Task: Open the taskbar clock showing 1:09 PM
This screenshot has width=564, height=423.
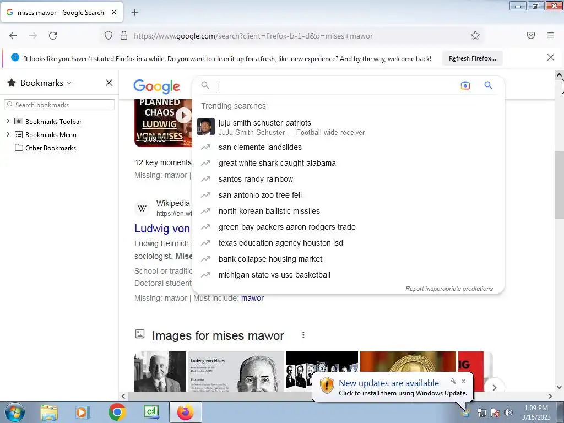Action: (x=536, y=412)
